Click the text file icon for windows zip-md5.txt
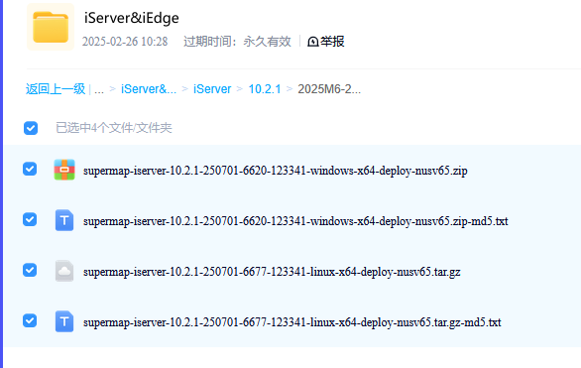 click(x=64, y=220)
